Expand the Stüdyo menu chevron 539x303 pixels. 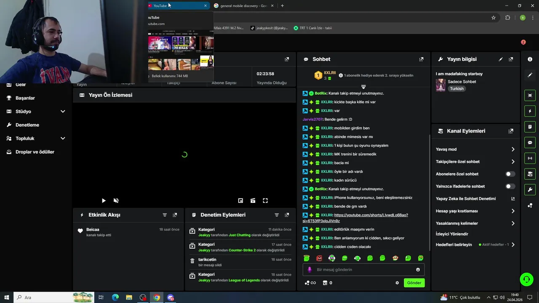pyautogui.click(x=63, y=112)
